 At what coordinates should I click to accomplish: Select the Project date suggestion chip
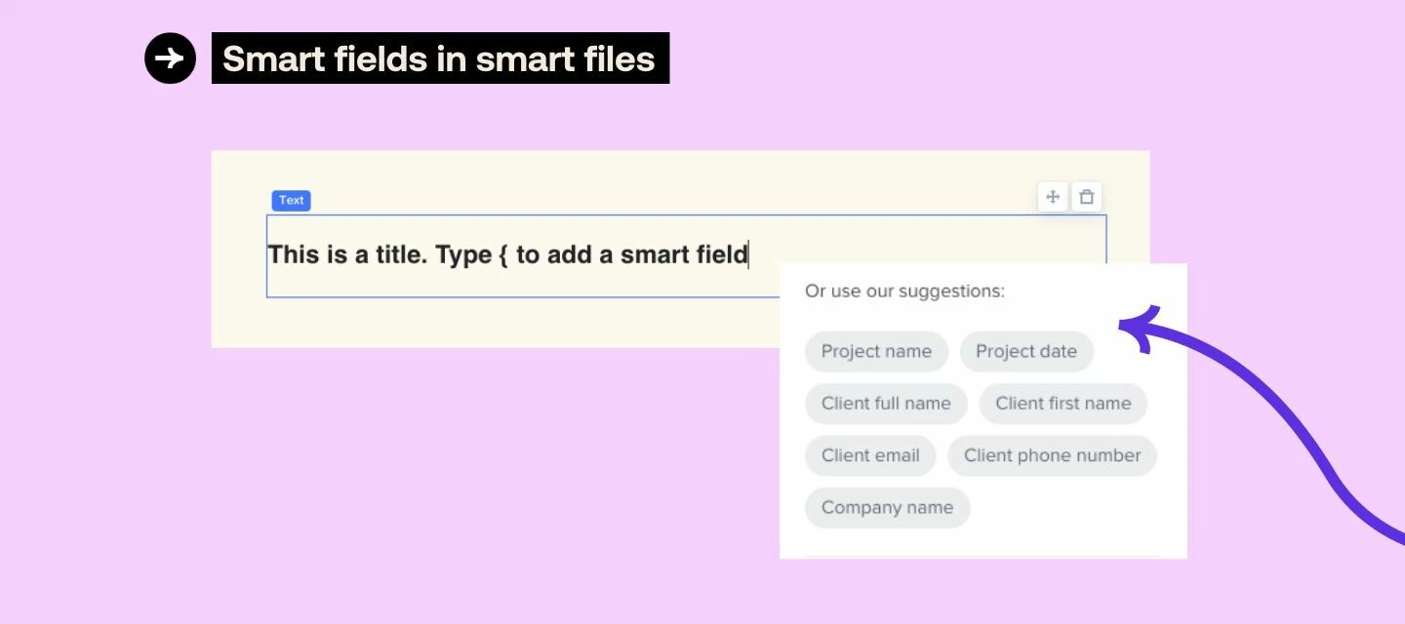[1026, 351]
